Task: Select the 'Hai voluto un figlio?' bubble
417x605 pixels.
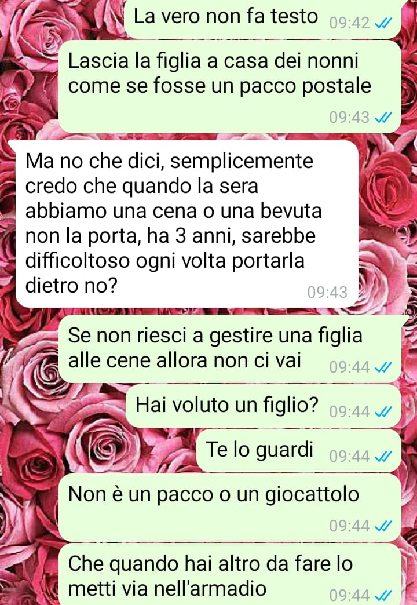Action: [264, 406]
